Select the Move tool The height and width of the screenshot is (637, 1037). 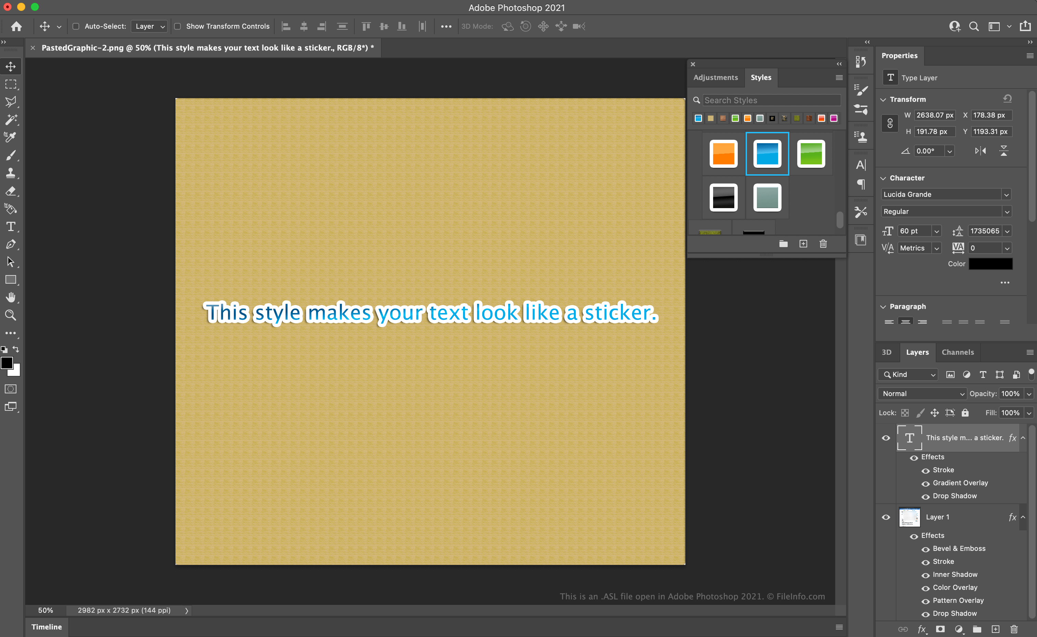click(x=10, y=66)
